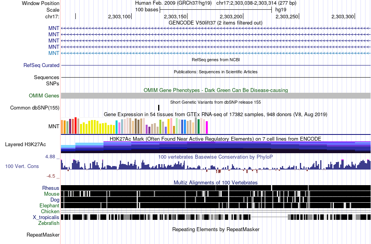371x244 pixels.
Task: Click the -4.5 lower scale value
Action: click(x=51, y=176)
